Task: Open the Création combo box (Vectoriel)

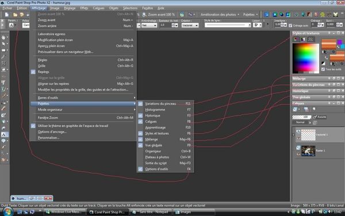Action: (x=190, y=25)
